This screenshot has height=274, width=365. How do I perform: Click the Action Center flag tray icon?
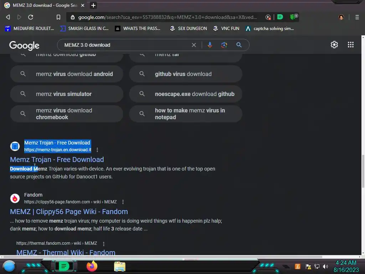point(308,266)
